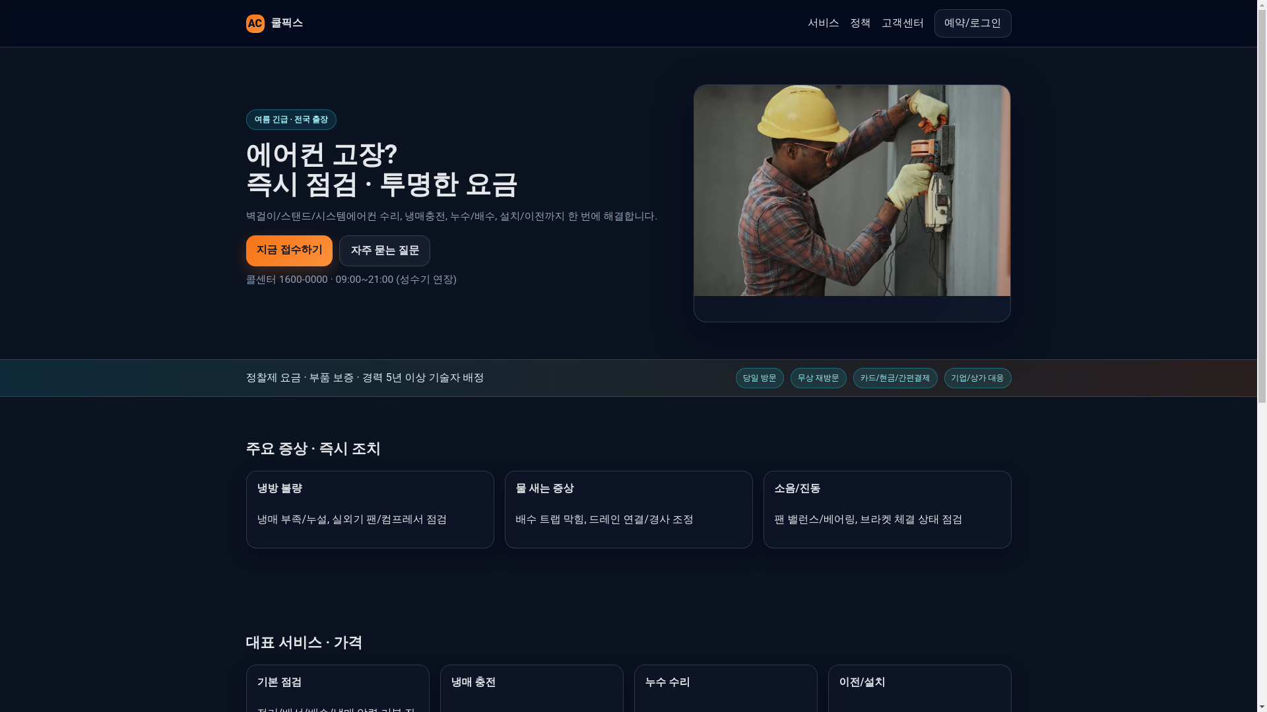Click the 쿨픽스 brand name link

(286, 24)
